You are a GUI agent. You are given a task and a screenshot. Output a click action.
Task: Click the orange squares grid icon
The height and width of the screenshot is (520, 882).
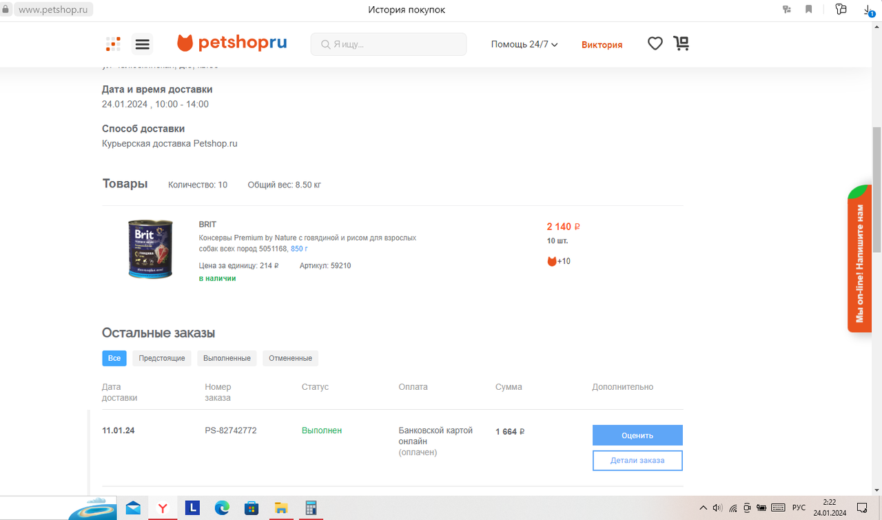click(x=113, y=44)
